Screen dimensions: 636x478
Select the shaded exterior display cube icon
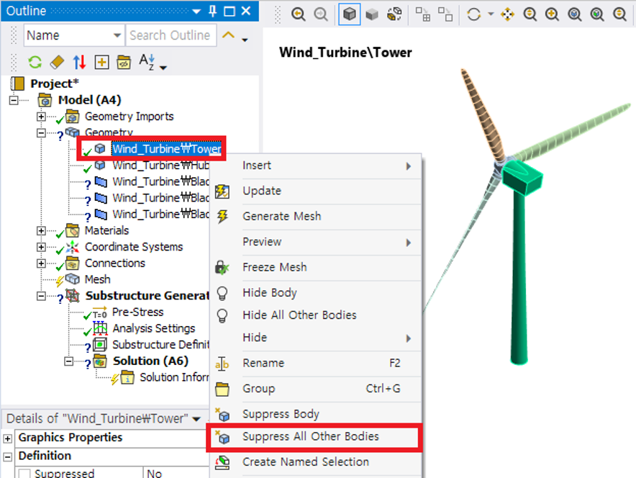click(350, 14)
